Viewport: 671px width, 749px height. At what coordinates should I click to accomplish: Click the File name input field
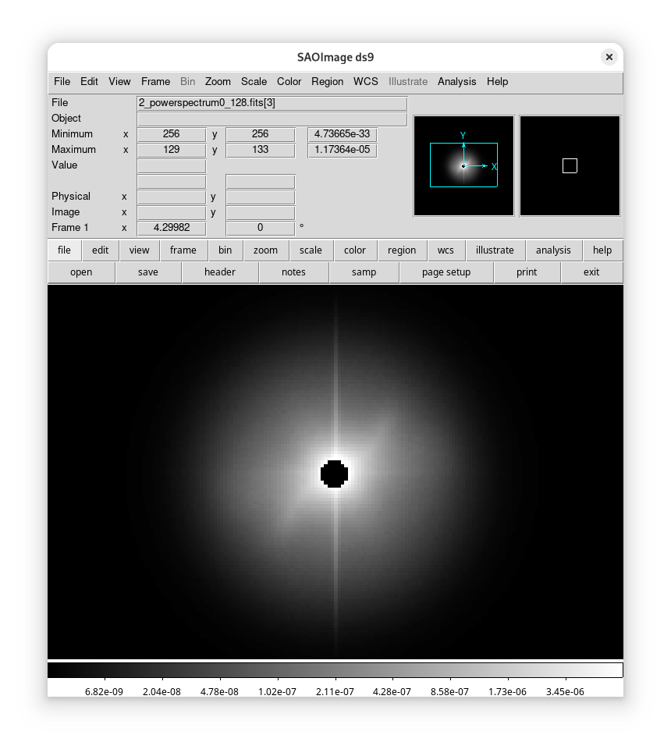pyautogui.click(x=272, y=103)
